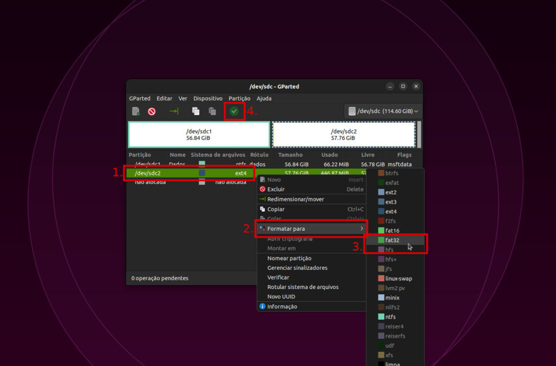Open the Dispositivo menu
Screen dimensions: 556x366
click(208, 99)
